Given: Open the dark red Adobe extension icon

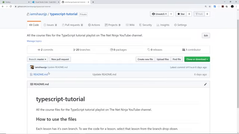Looking at the screenshot, I should (x=223, y=7).
